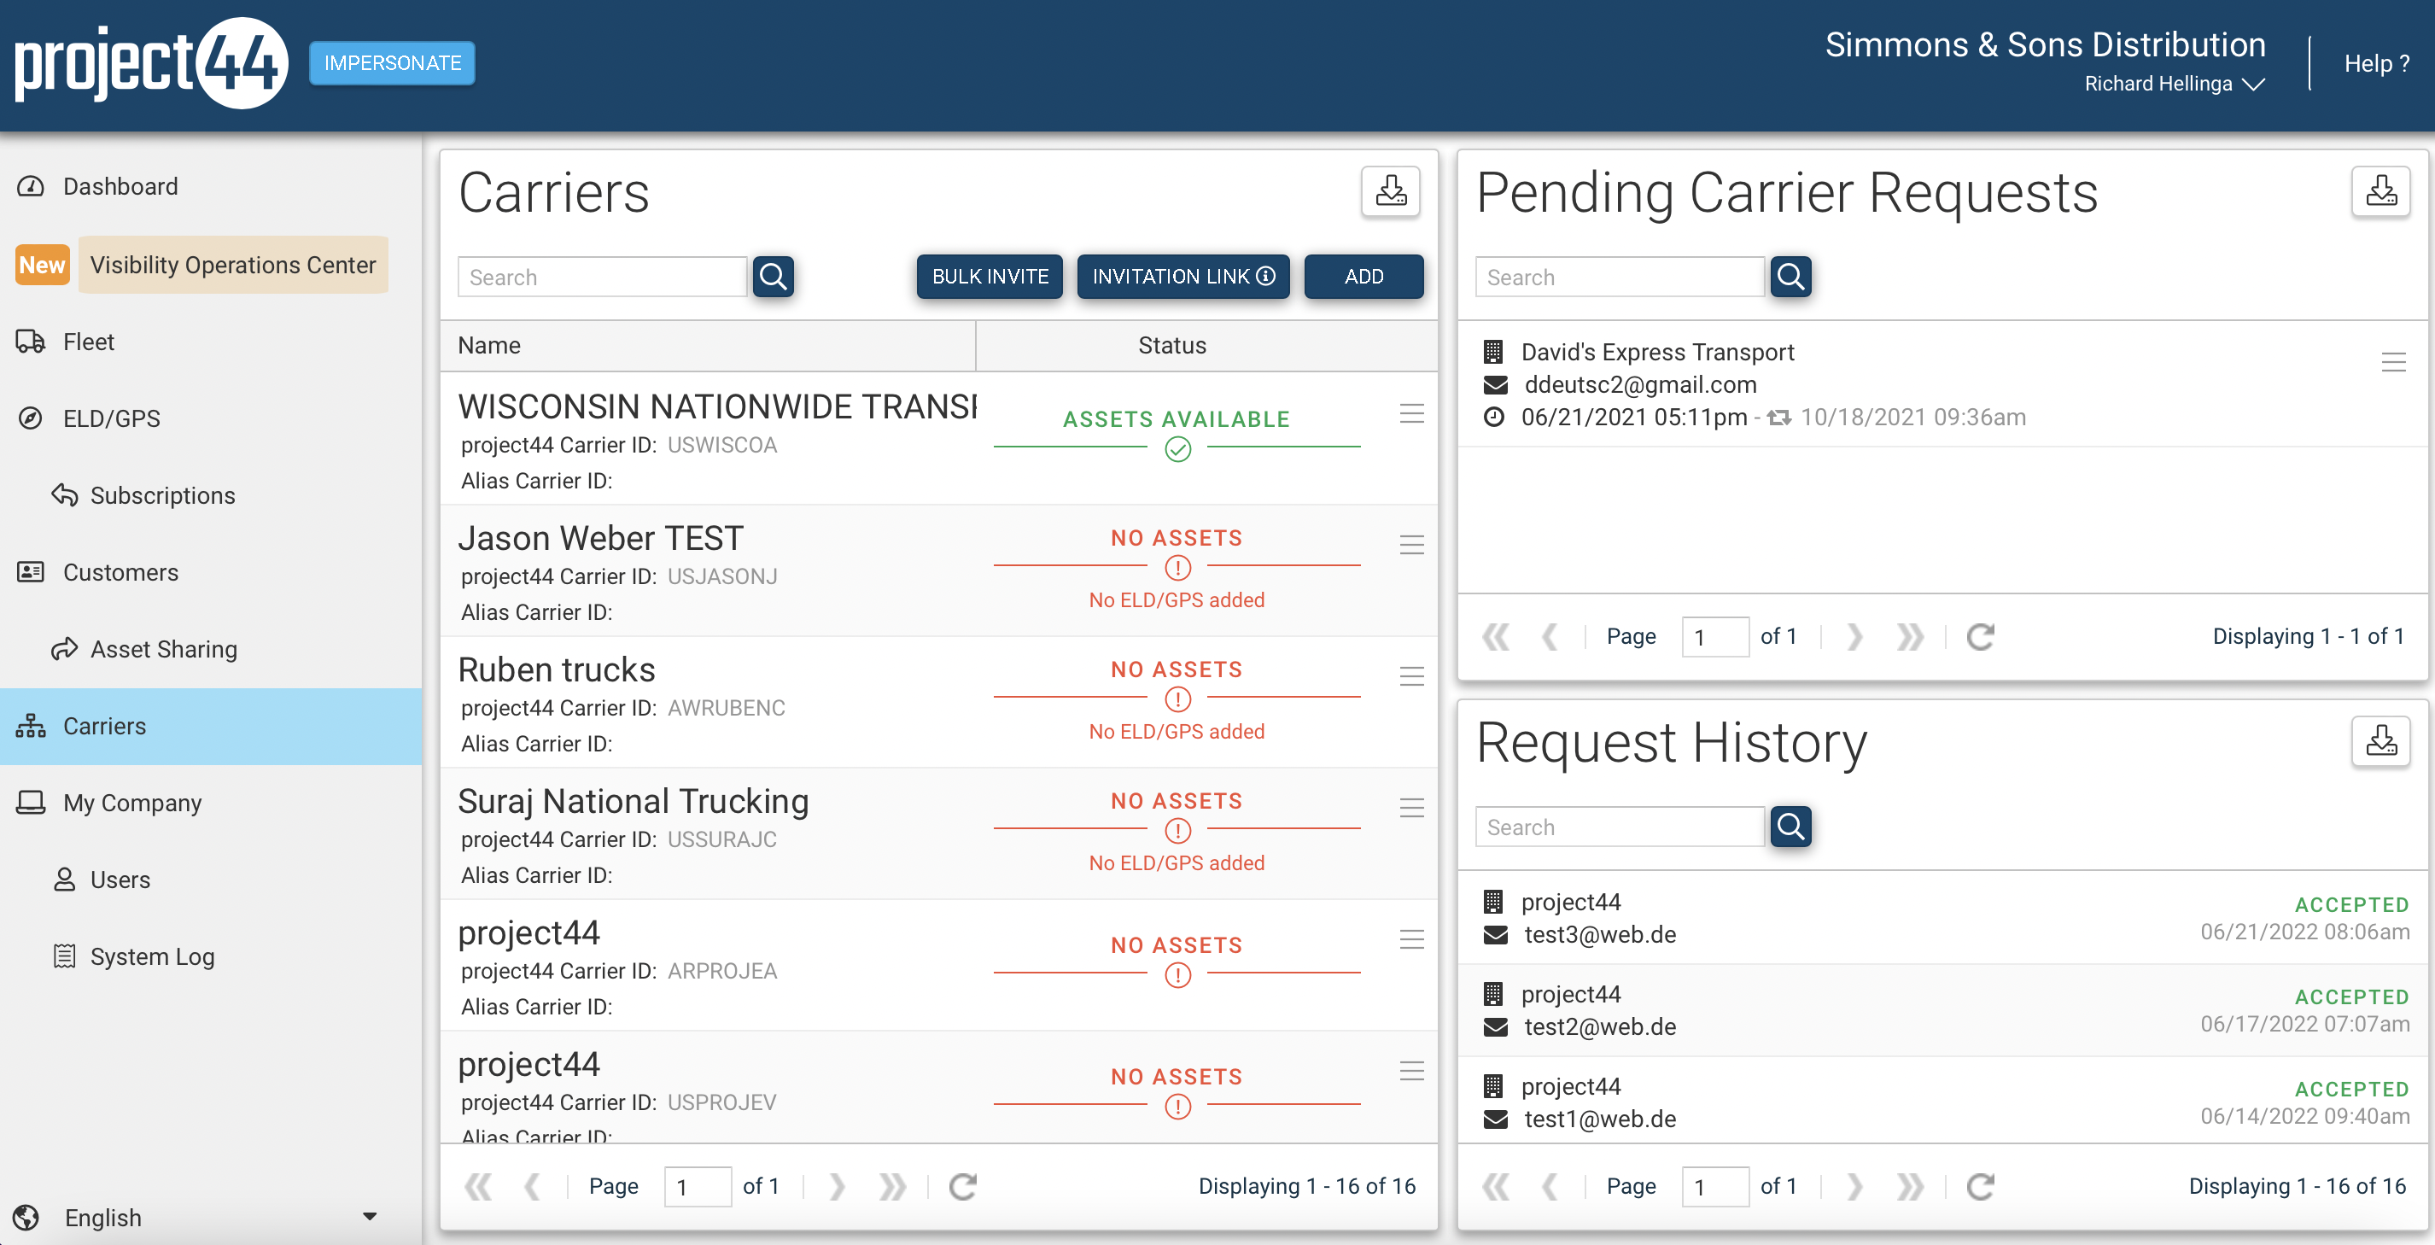Go to first page of Pending Carrier Requests
The height and width of the screenshot is (1245, 2435).
point(1496,637)
